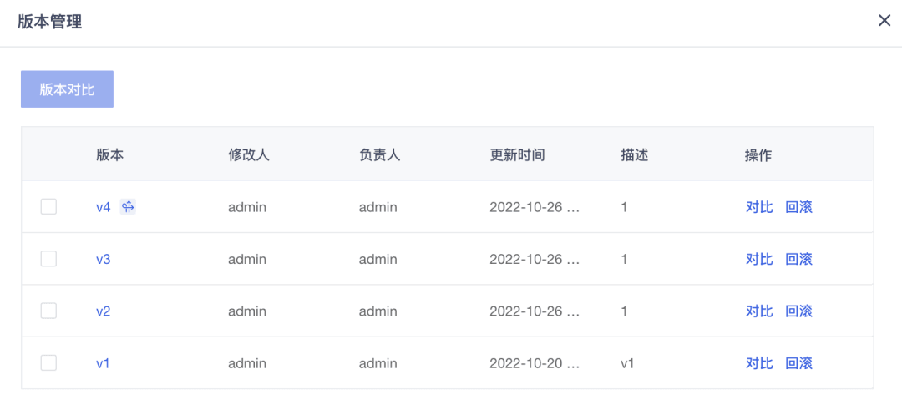The width and height of the screenshot is (902, 405).
Task: Click 对比 in the v2 row
Action: coord(759,311)
